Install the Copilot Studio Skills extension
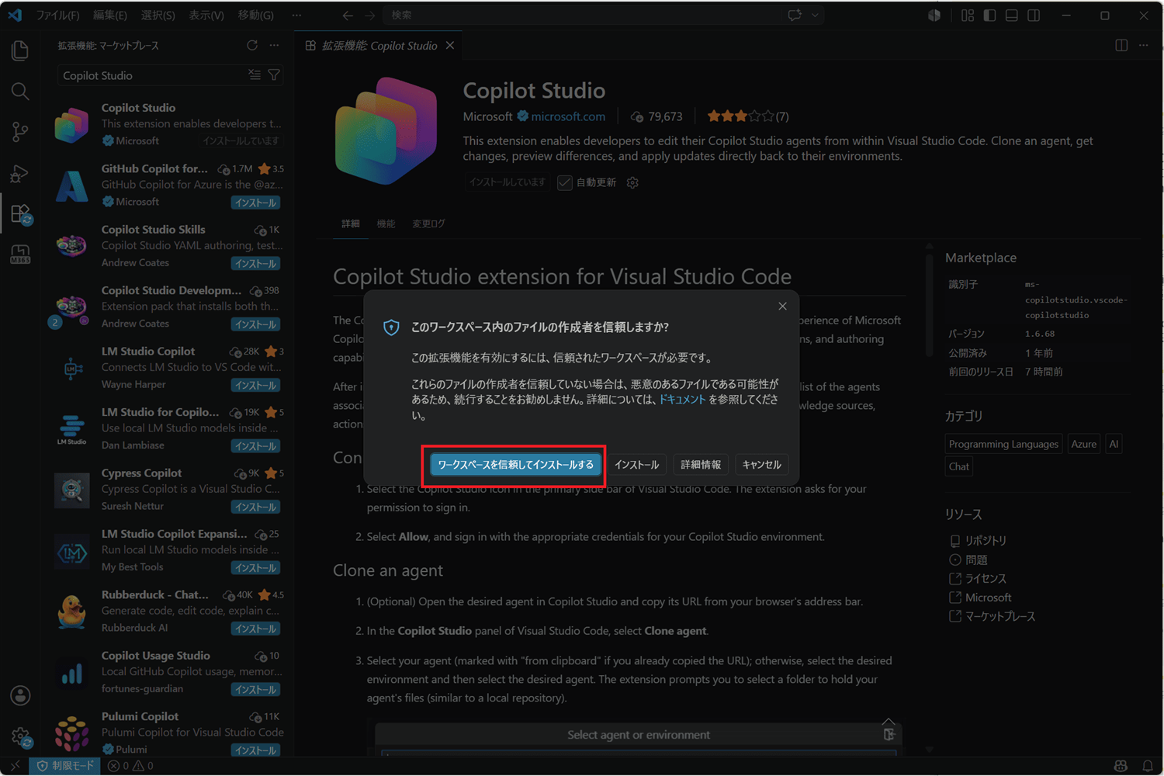This screenshot has width=1164, height=776. 256,264
